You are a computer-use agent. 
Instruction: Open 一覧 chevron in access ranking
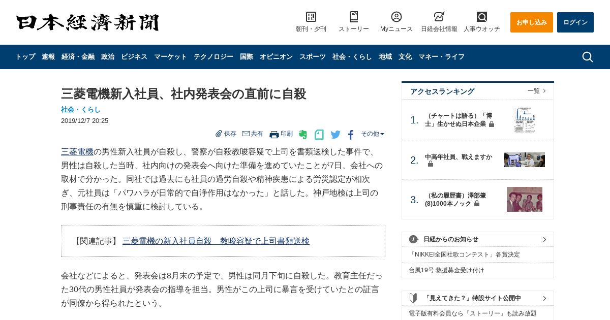pyautogui.click(x=544, y=91)
